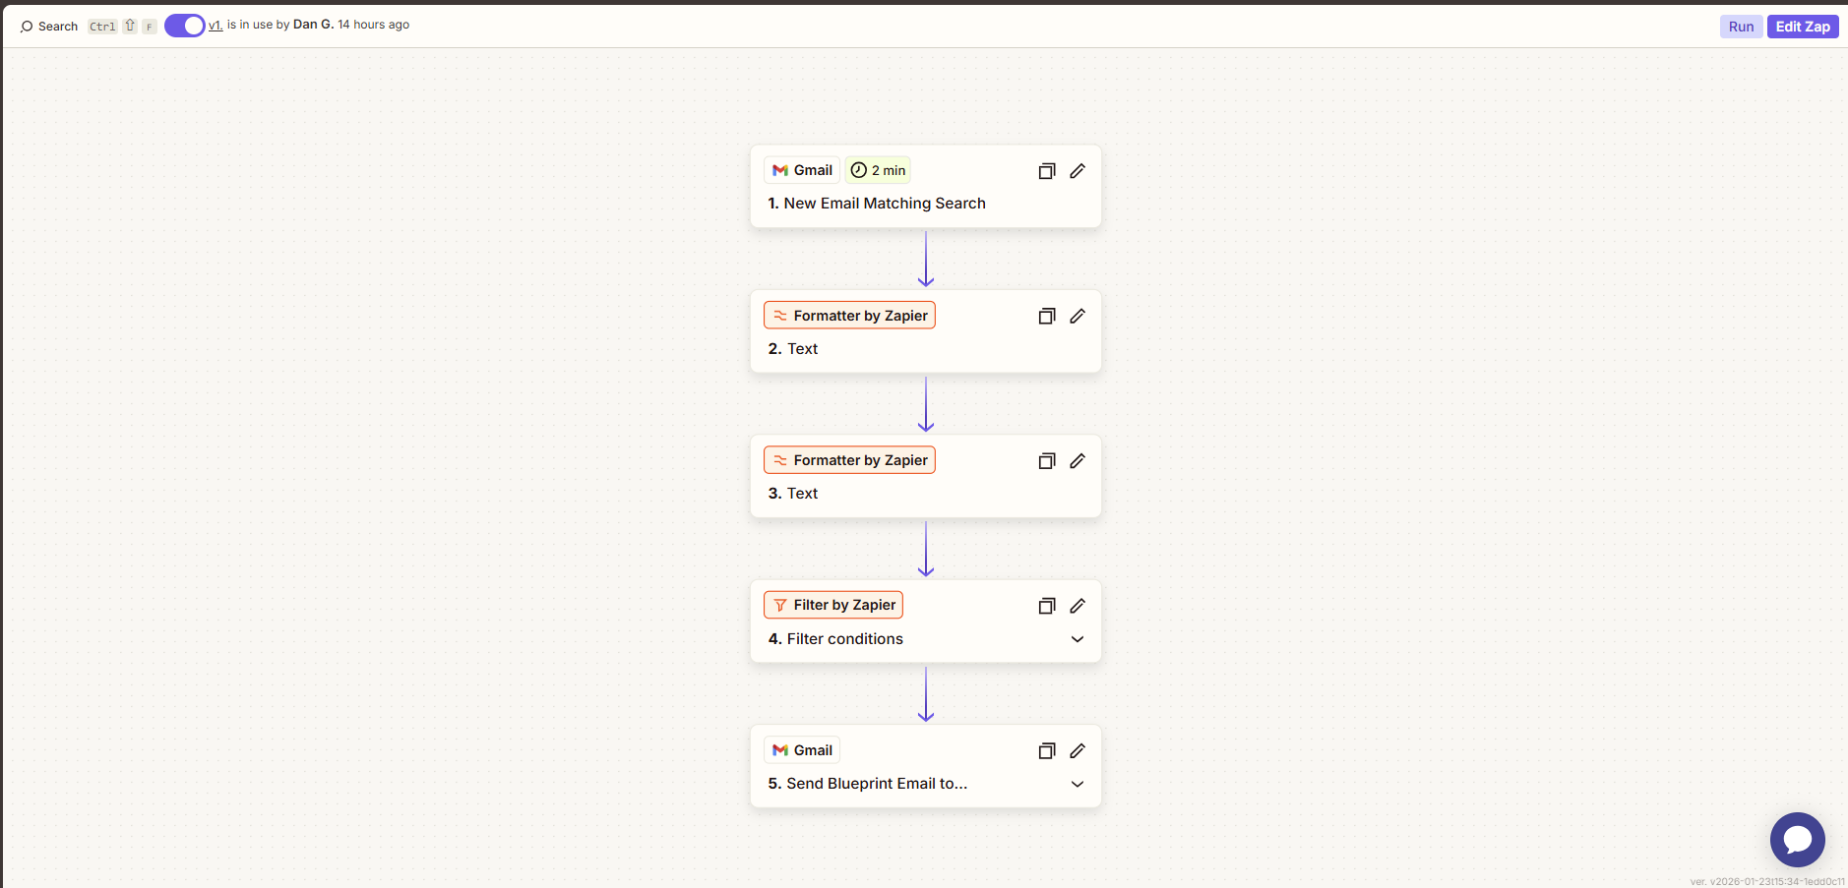Duplicate the Send Blueprint Email step
Image resolution: width=1848 pixels, height=888 pixels.
coord(1047,751)
